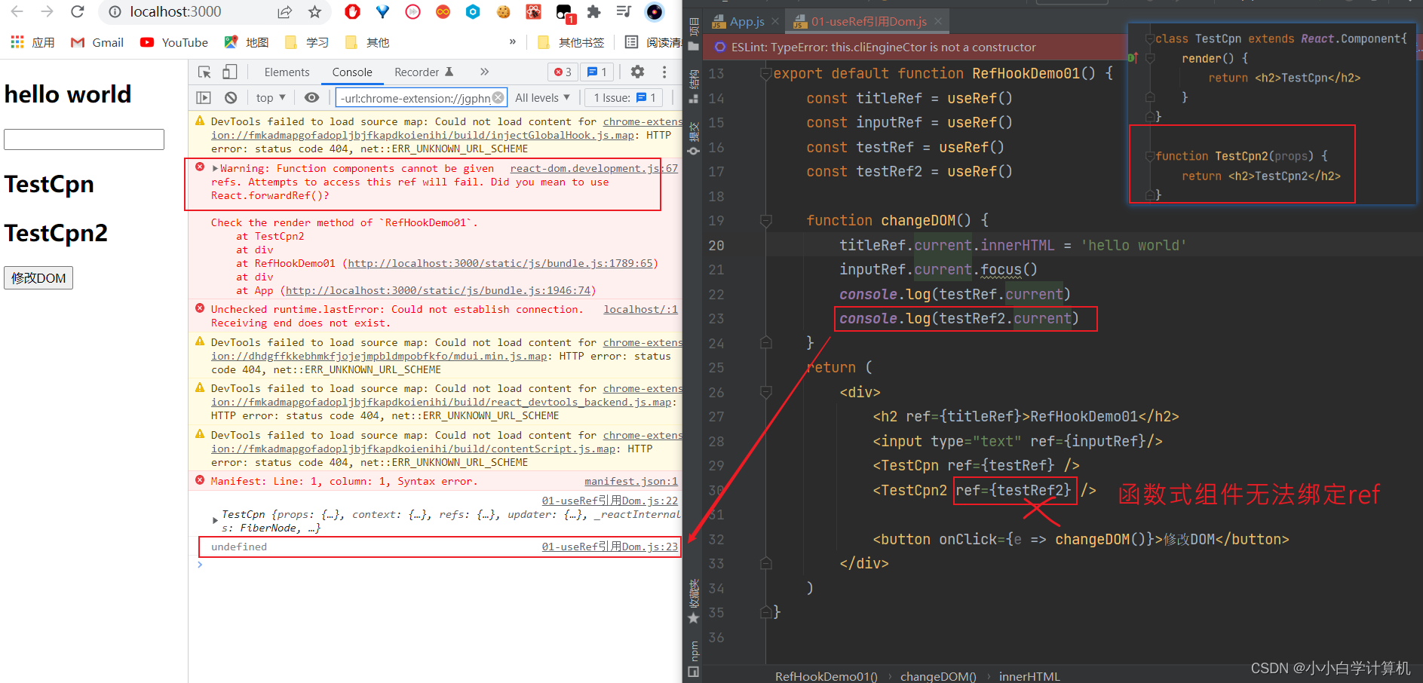
Task: Open the manifest.json:1 source link
Action: [x=631, y=481]
